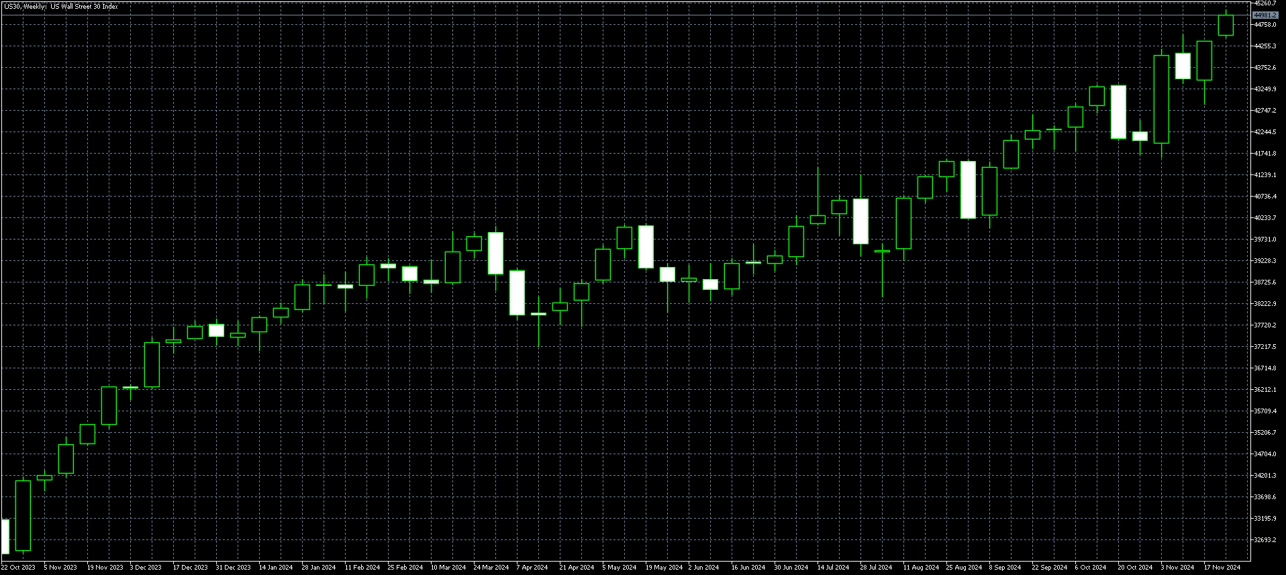Screen dimensions: 1286x575
Task: Click the "22 Oct 2023" date label
Action: (x=18, y=568)
